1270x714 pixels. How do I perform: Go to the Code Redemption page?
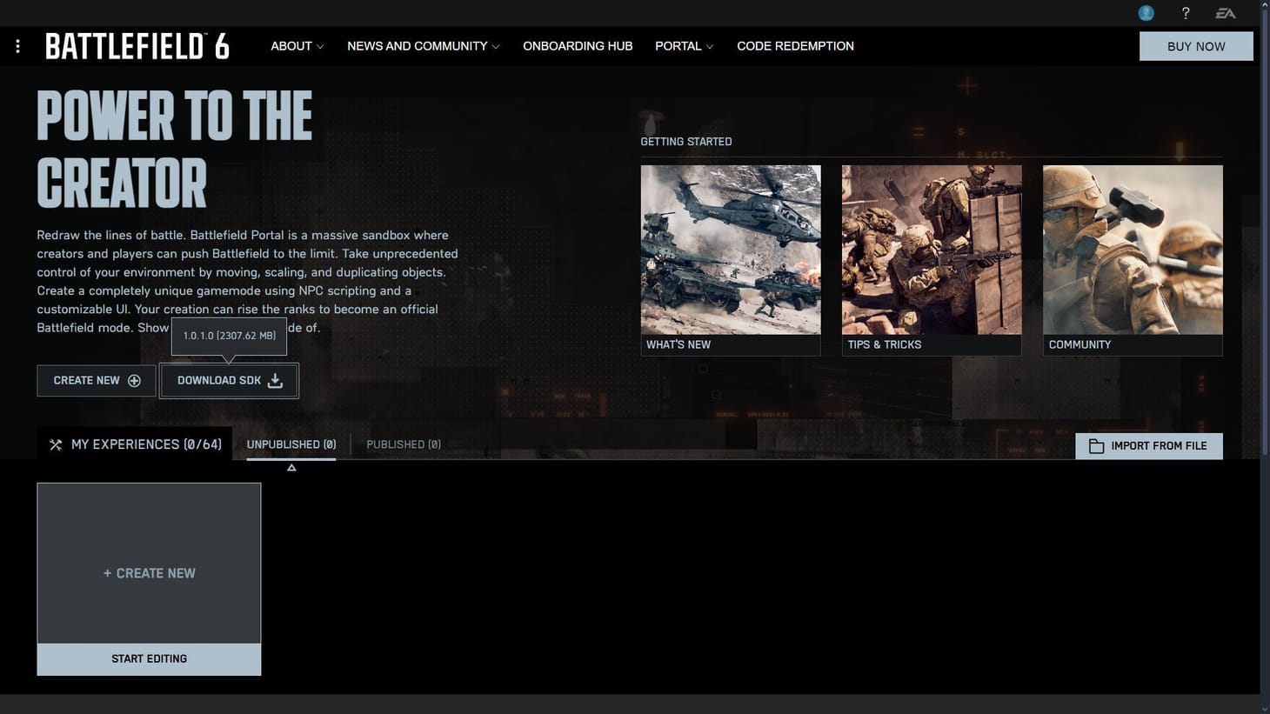tap(795, 46)
